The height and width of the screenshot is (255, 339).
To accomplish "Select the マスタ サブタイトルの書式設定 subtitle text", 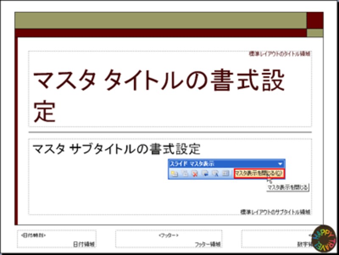I will (x=116, y=149).
